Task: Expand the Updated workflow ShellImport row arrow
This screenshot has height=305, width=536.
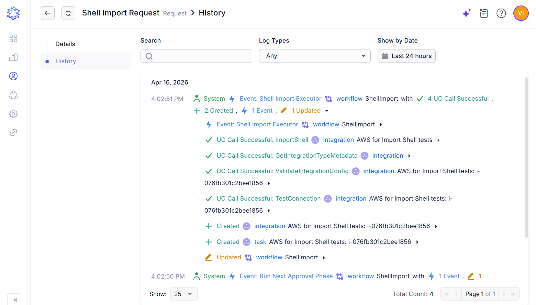Action: coord(324,258)
